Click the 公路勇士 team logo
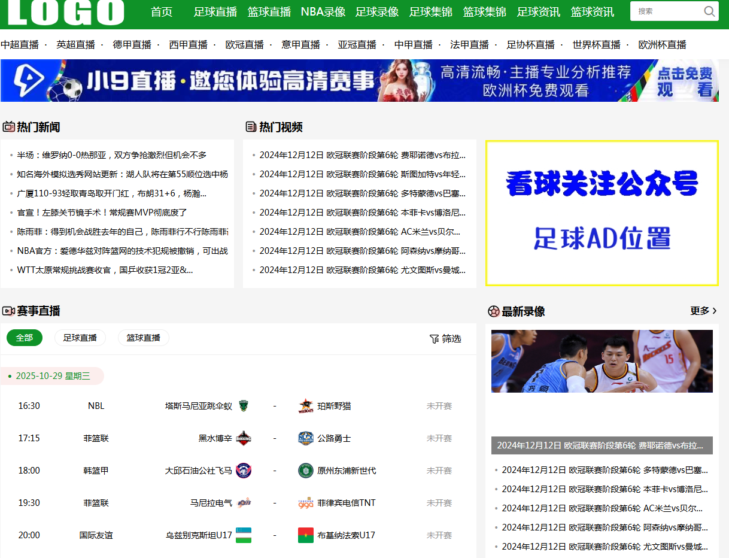Screen dimensions: 729x558 pos(306,438)
